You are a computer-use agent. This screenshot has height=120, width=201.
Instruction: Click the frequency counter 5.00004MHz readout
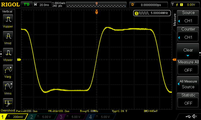(152, 13)
